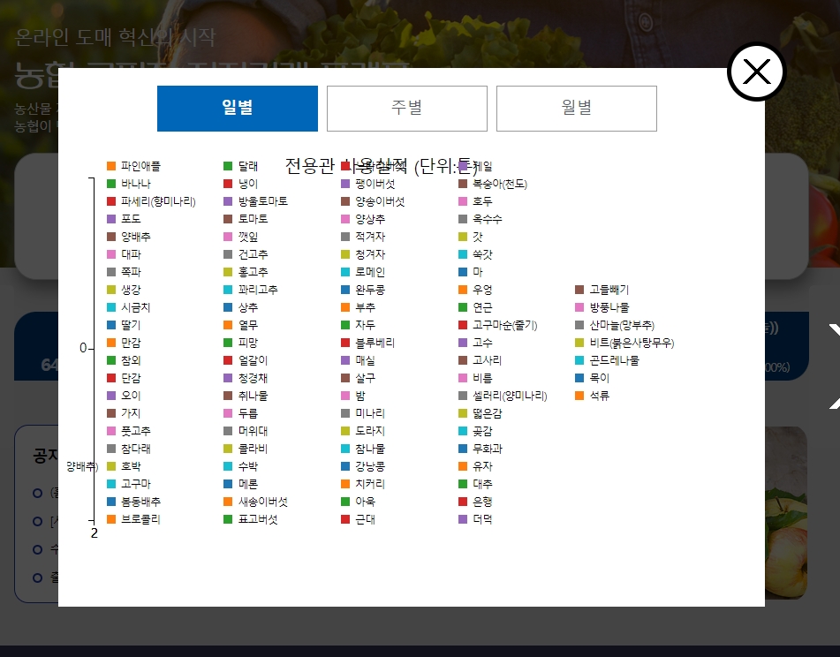The height and width of the screenshot is (657, 840).
Task: Click the blue swatch beside 상추
Action: pyautogui.click(x=228, y=307)
